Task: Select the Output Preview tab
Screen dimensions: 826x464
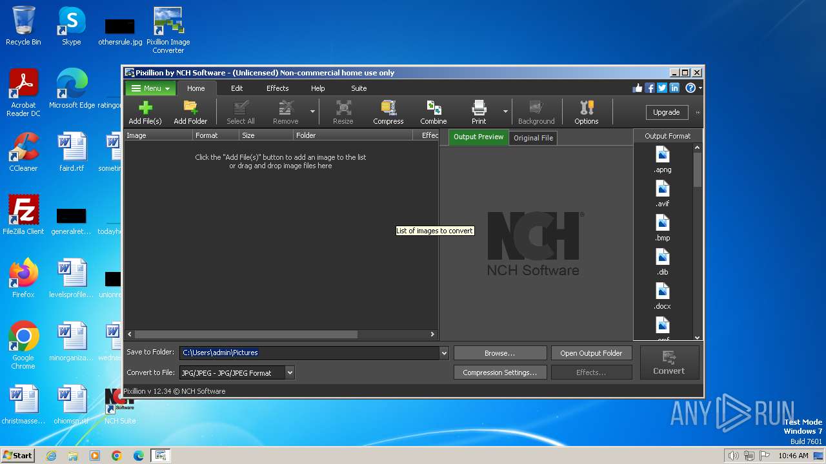Action: (x=478, y=137)
